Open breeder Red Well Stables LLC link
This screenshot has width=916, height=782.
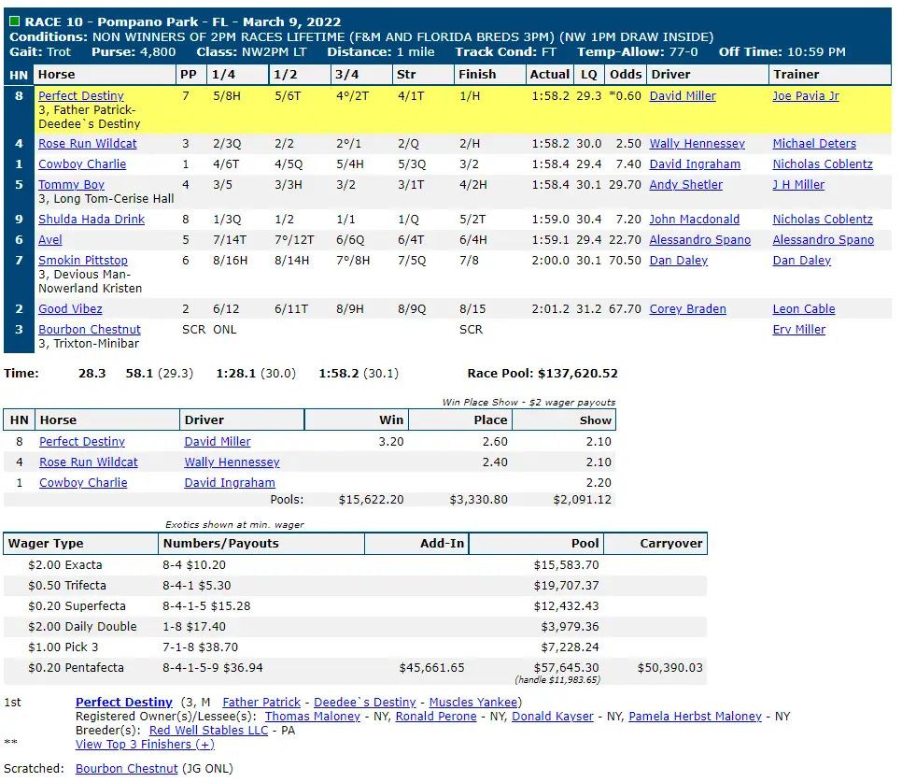(x=208, y=730)
